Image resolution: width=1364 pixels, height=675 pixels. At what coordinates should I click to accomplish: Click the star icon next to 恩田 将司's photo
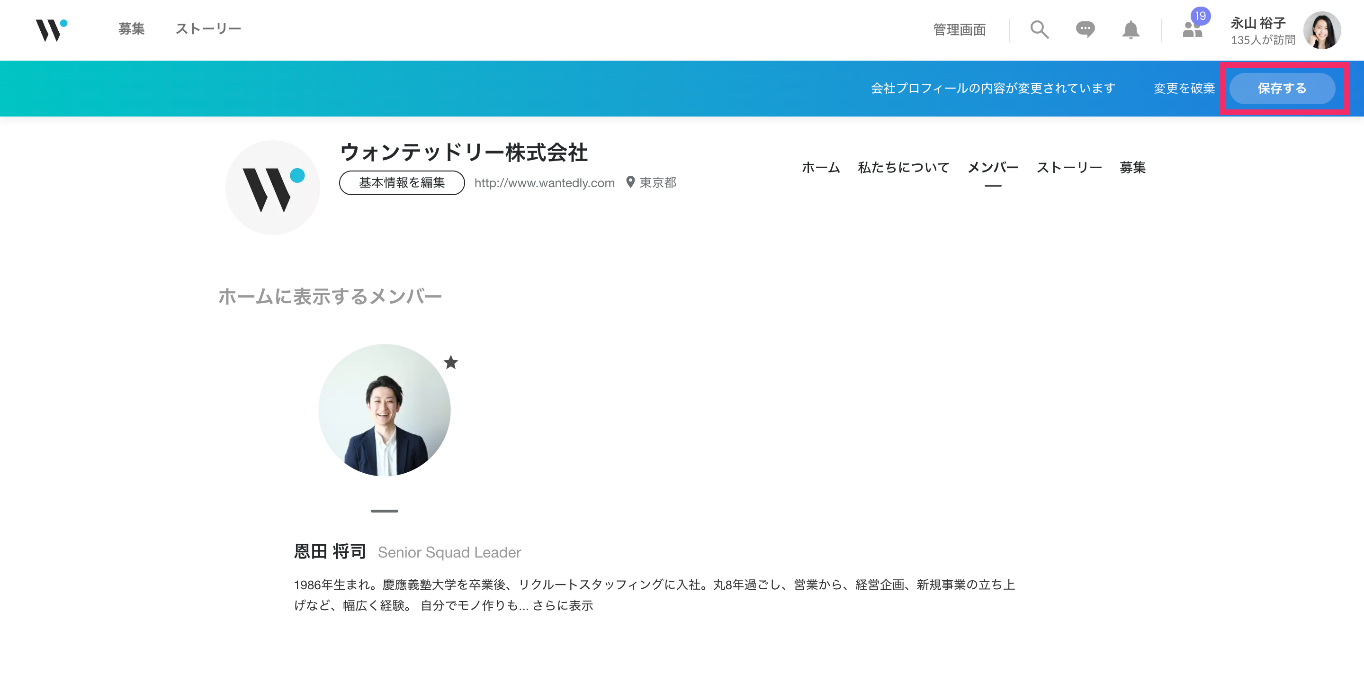(450, 362)
